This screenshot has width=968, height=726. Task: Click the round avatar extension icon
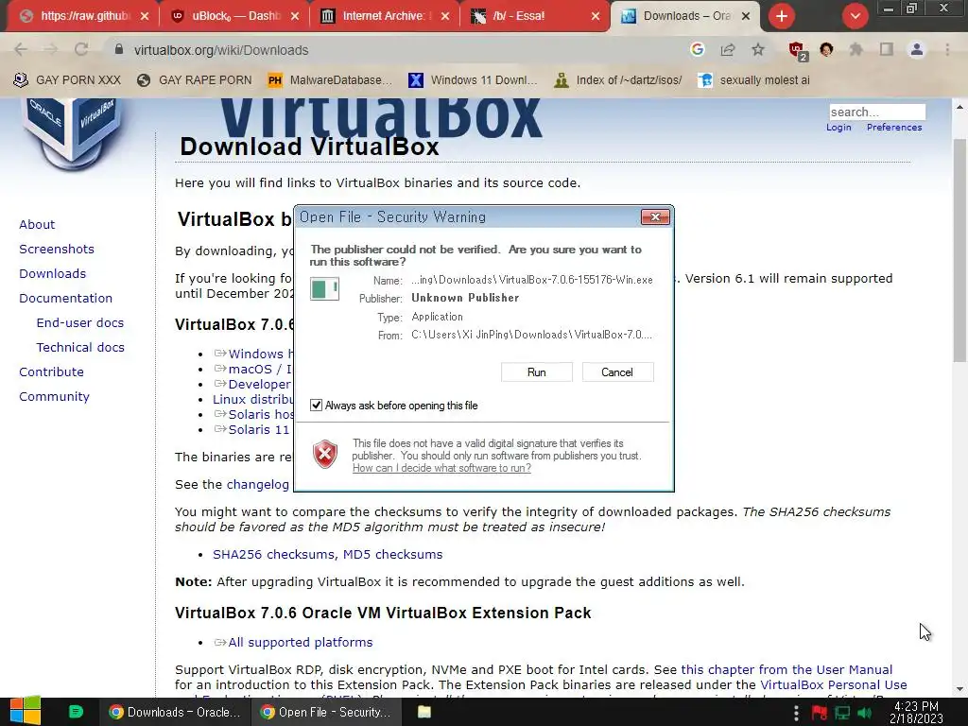click(826, 50)
